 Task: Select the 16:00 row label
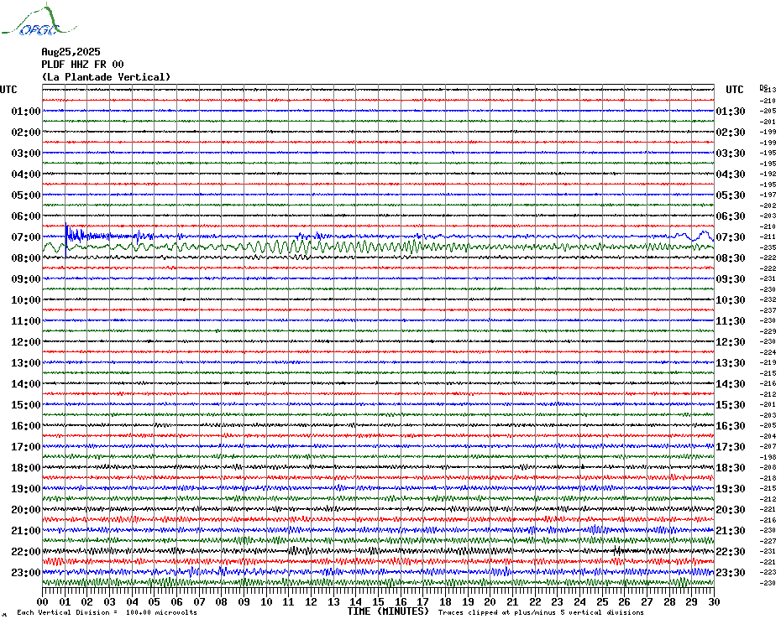26,425
